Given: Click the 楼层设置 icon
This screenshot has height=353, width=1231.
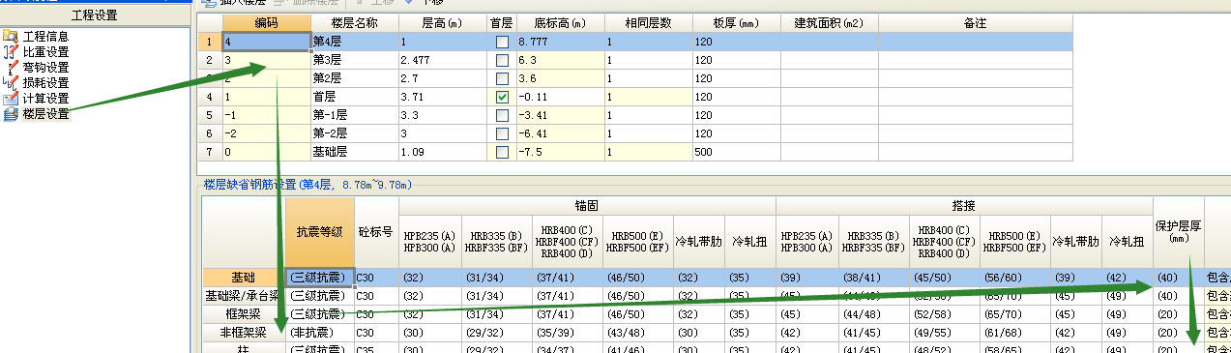Looking at the screenshot, I should click(12, 114).
